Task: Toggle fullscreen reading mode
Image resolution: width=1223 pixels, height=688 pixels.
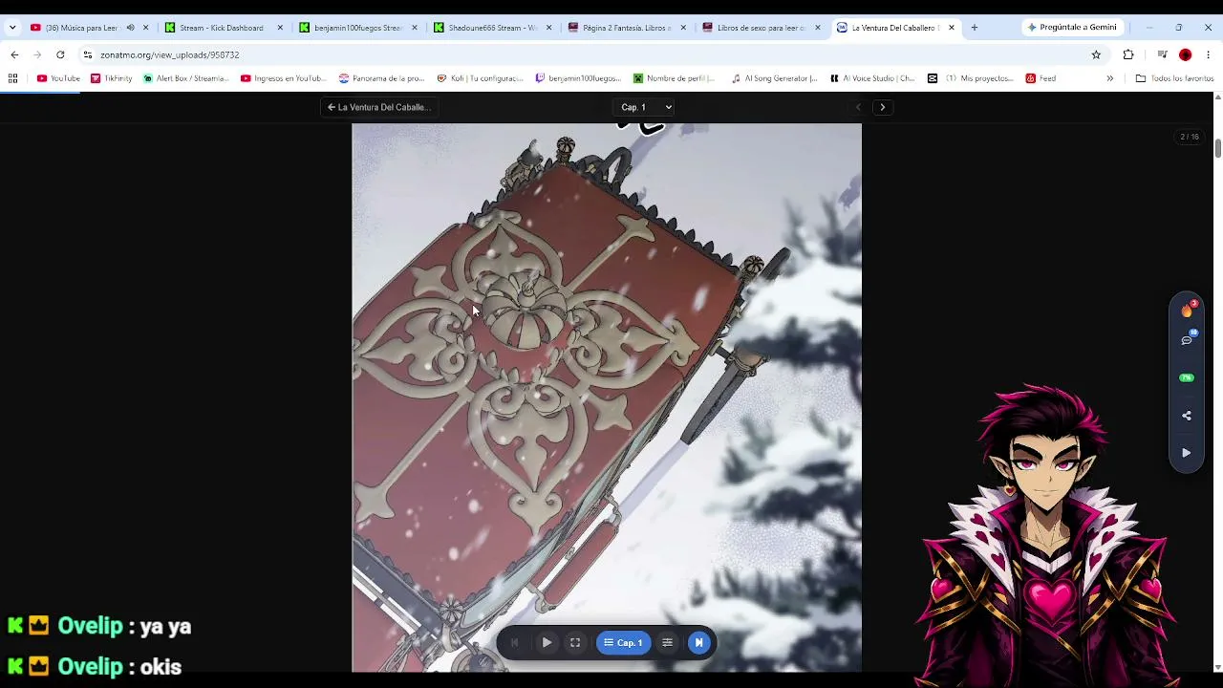Action: pyautogui.click(x=575, y=643)
